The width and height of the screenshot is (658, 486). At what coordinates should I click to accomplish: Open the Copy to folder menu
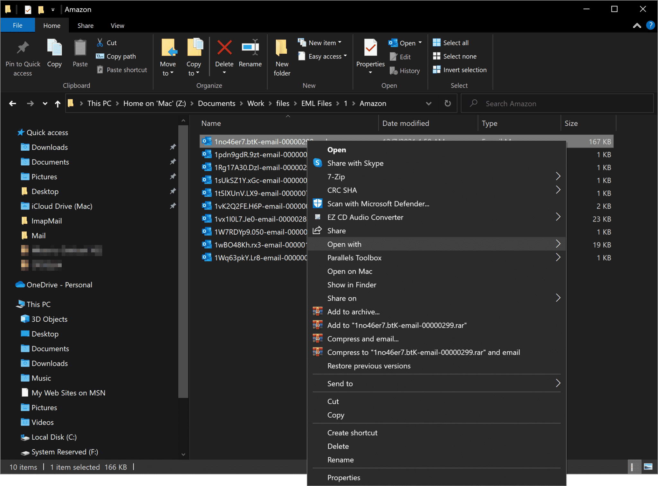(x=194, y=58)
